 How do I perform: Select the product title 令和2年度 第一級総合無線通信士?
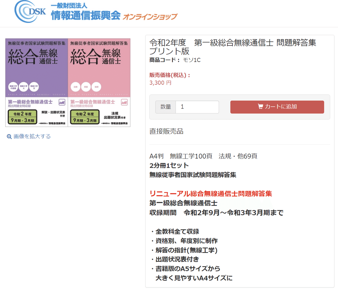pos(233,47)
